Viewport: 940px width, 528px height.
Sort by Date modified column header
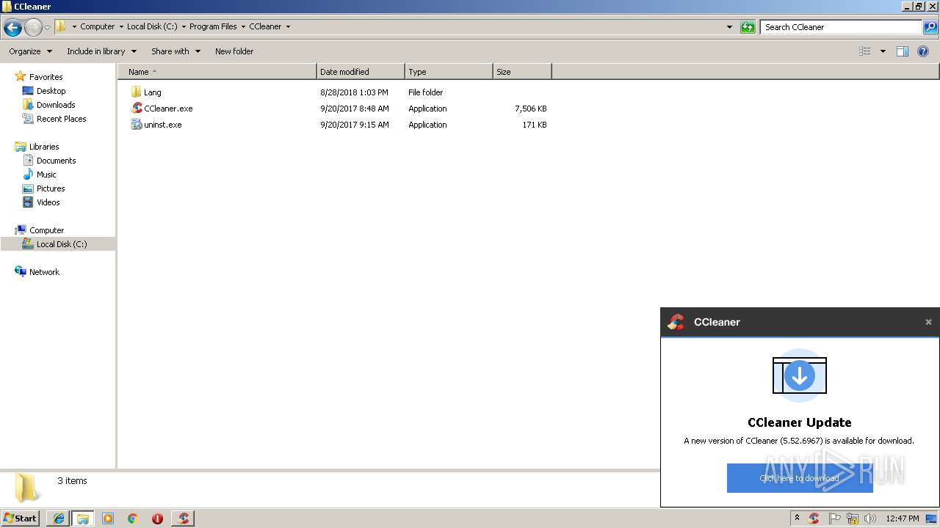361,72
